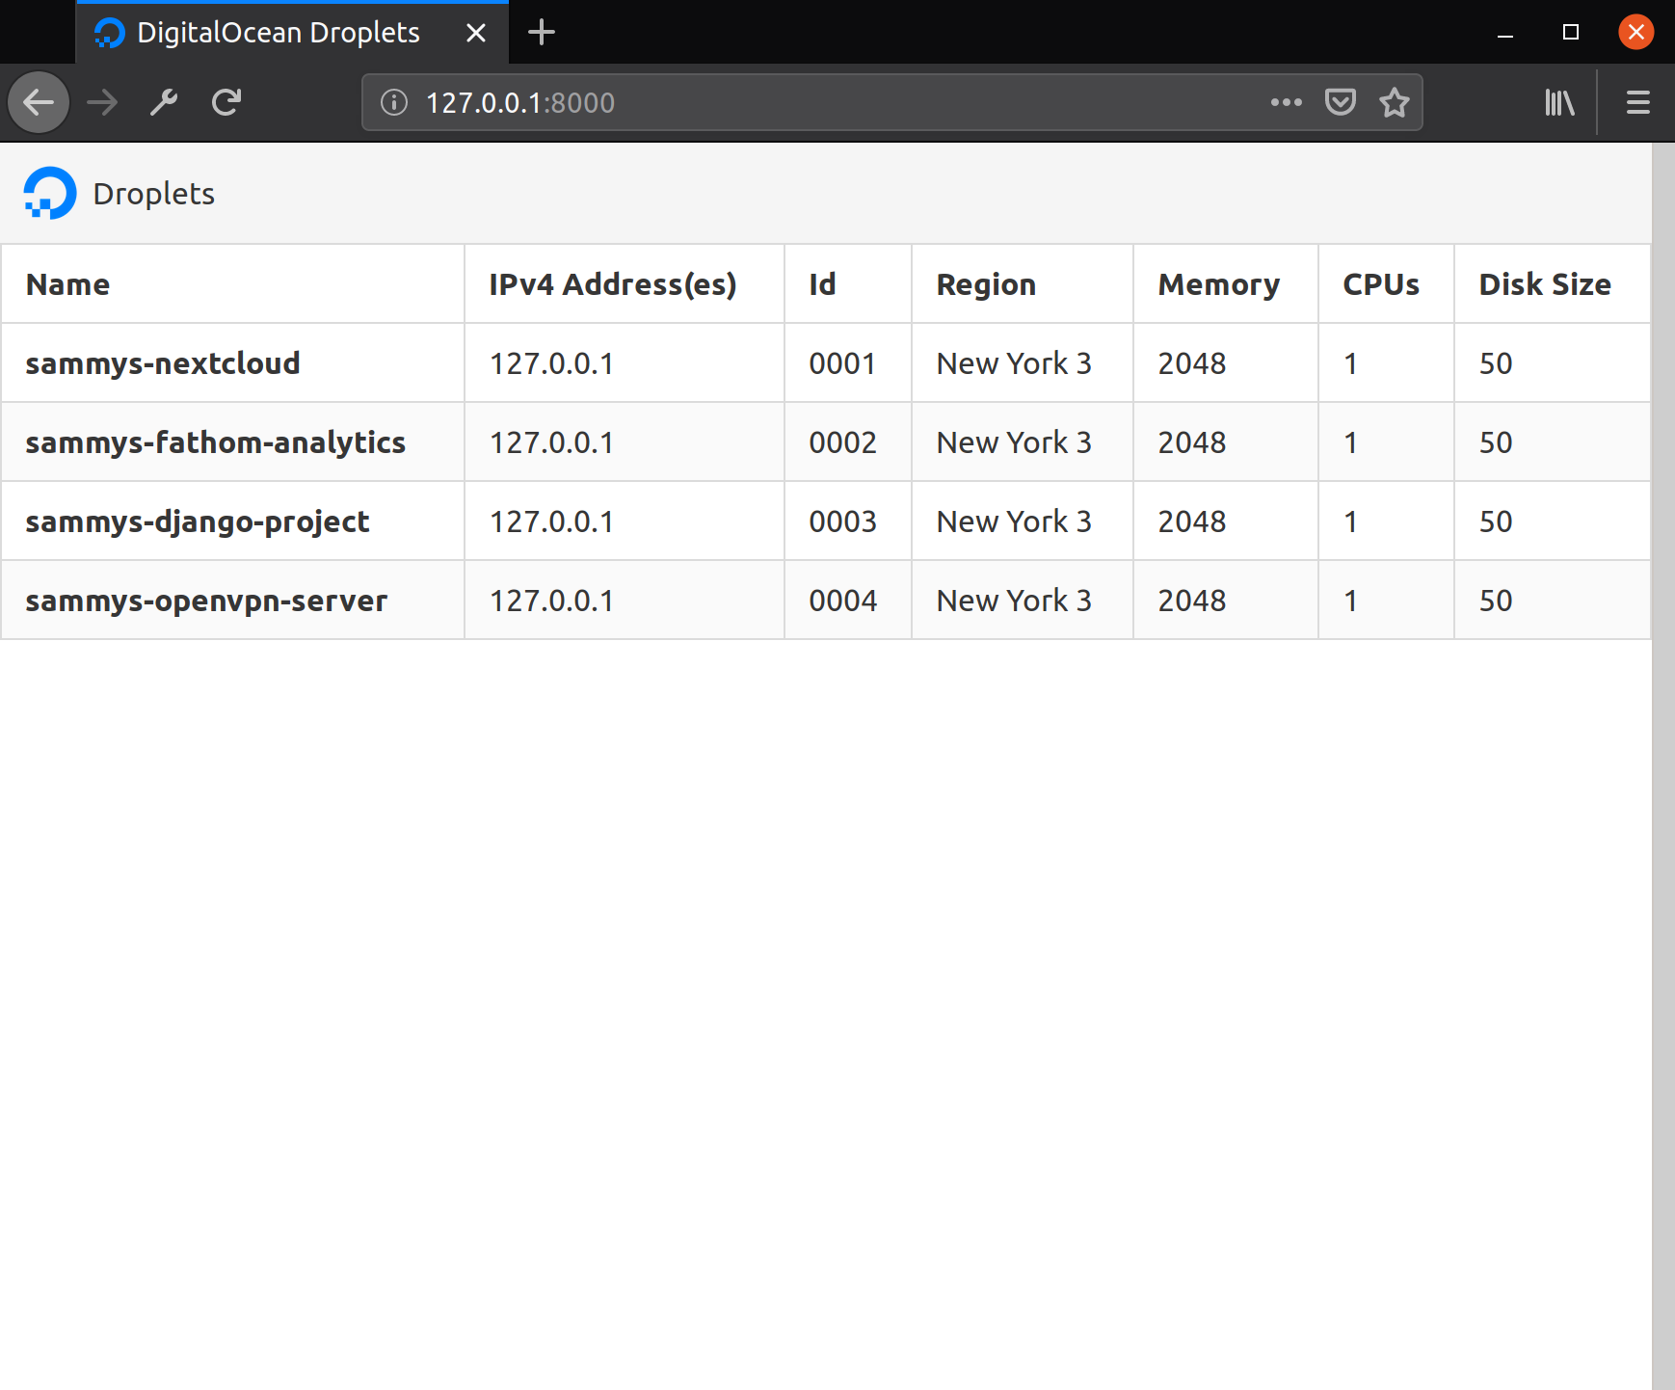Click IP address in sammys-fathom-analytics row

coord(551,442)
